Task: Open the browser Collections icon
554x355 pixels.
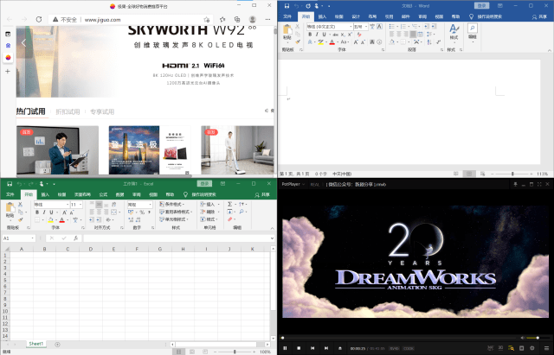Action: [237, 19]
